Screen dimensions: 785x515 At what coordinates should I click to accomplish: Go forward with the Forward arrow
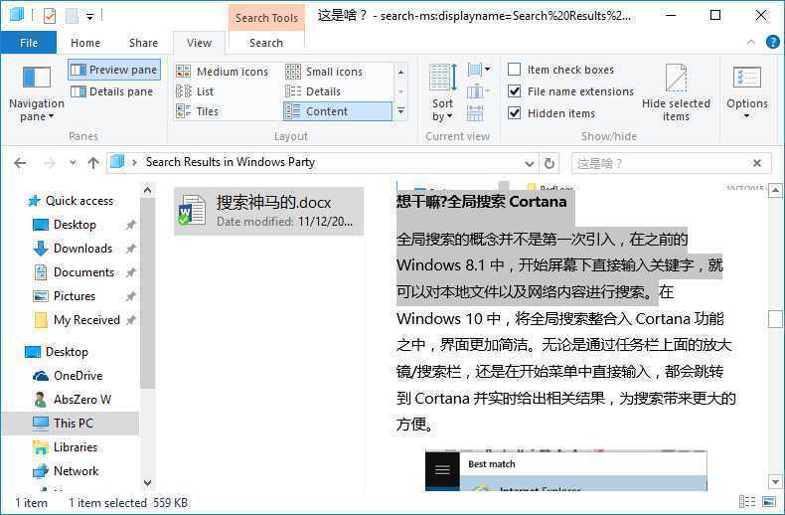49,163
